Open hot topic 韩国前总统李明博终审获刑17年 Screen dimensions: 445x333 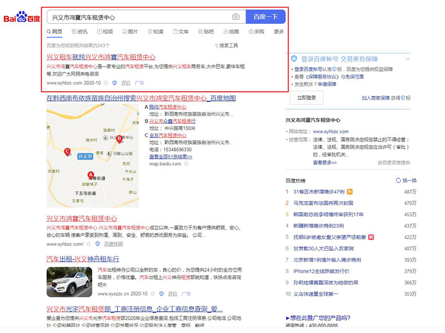(328, 214)
